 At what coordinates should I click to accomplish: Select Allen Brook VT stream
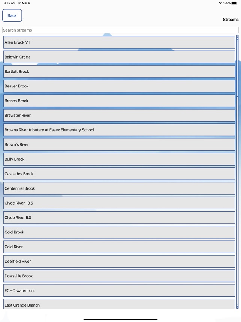point(119,42)
